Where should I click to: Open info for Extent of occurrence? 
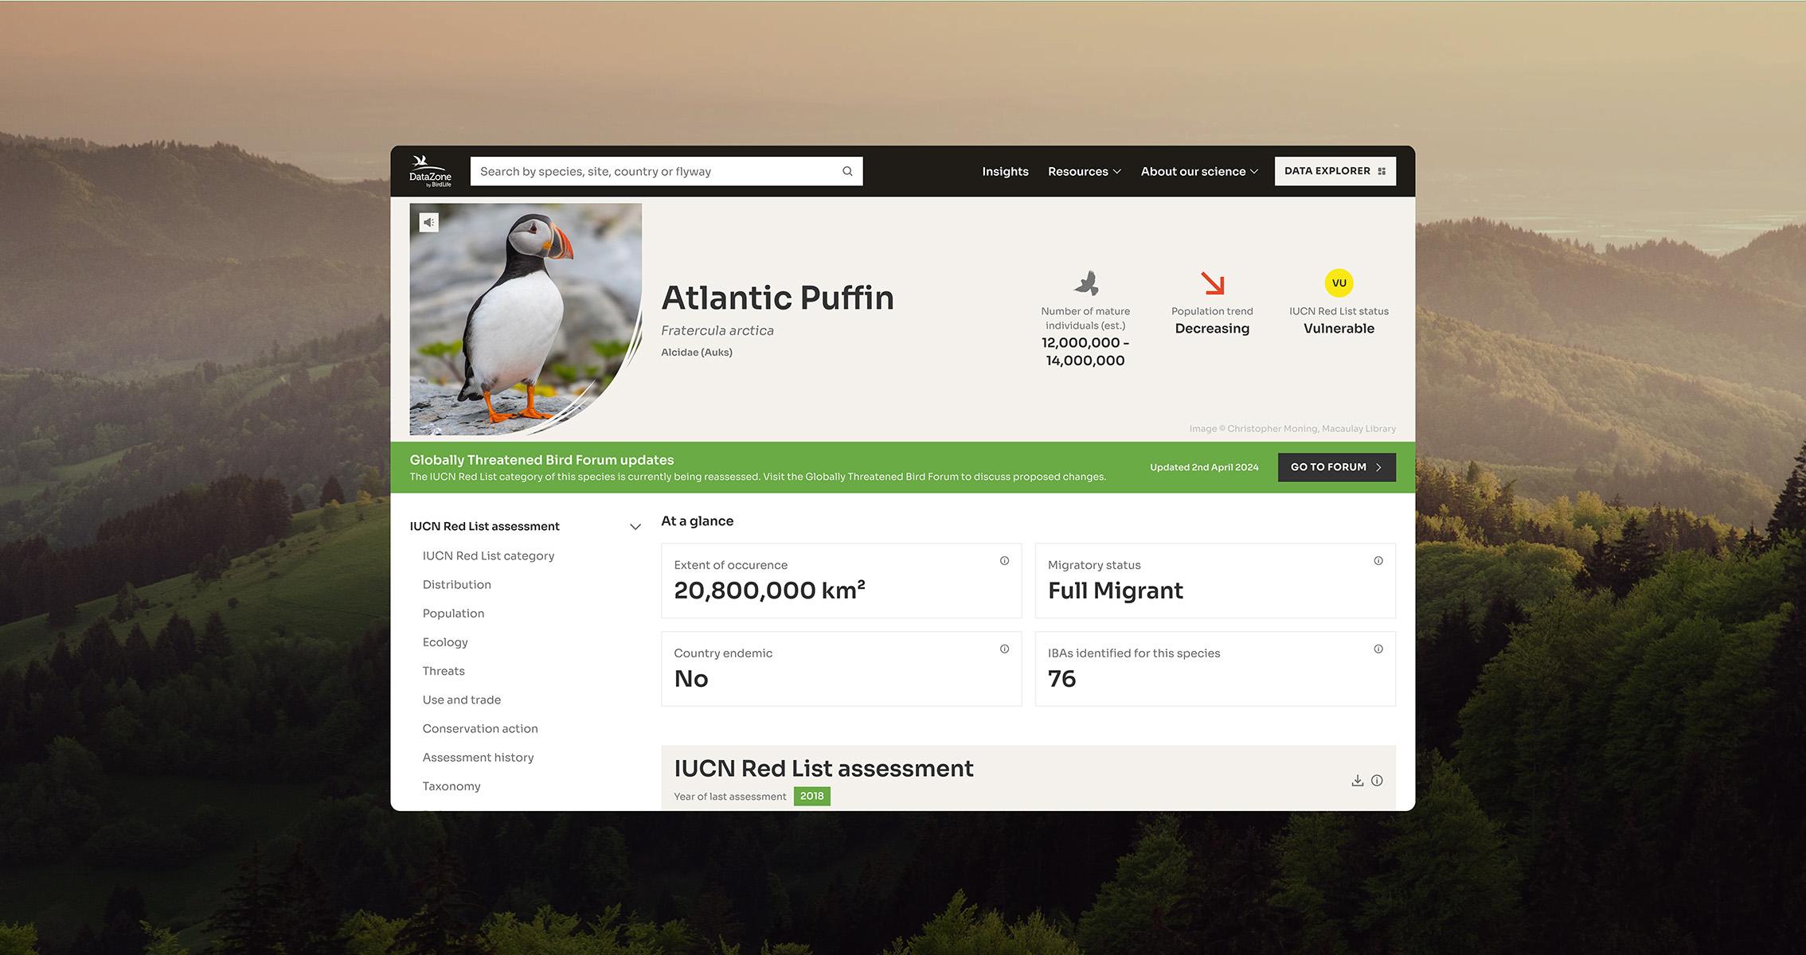(1004, 561)
